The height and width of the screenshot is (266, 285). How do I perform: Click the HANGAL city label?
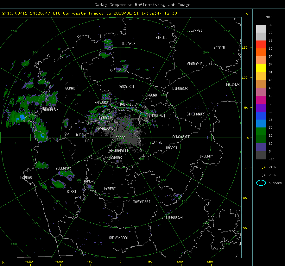pyautogui.click(x=89, y=181)
